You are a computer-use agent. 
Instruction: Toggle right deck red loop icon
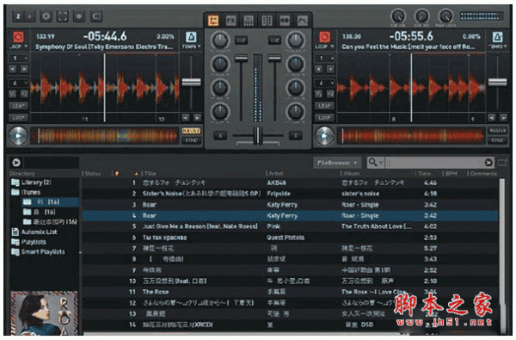324,37
